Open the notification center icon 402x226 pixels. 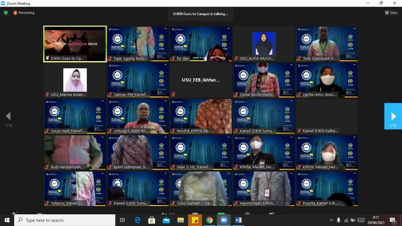click(x=393, y=220)
